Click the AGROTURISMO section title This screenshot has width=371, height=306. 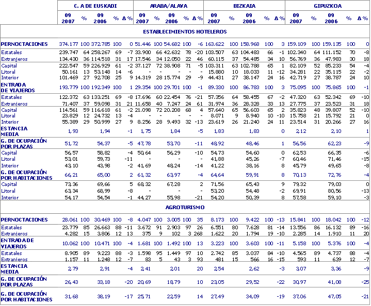185,207
